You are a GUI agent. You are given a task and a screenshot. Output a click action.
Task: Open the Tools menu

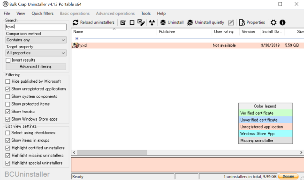(x=145, y=14)
